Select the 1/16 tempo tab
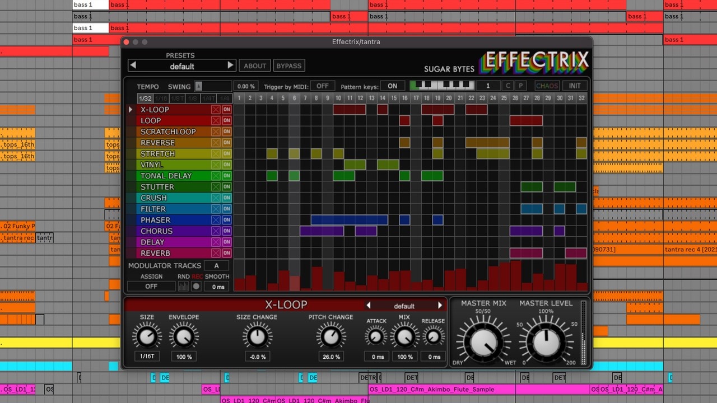This screenshot has width=717, height=403. pyautogui.click(x=161, y=99)
